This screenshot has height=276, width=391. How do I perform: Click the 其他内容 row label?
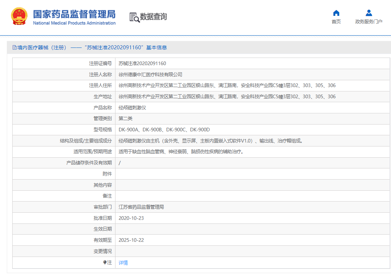pyautogui.click(x=103, y=185)
